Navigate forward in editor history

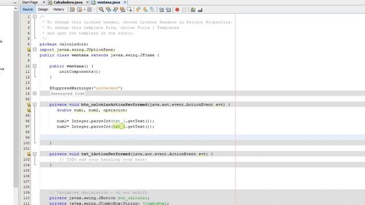[x=90, y=10]
